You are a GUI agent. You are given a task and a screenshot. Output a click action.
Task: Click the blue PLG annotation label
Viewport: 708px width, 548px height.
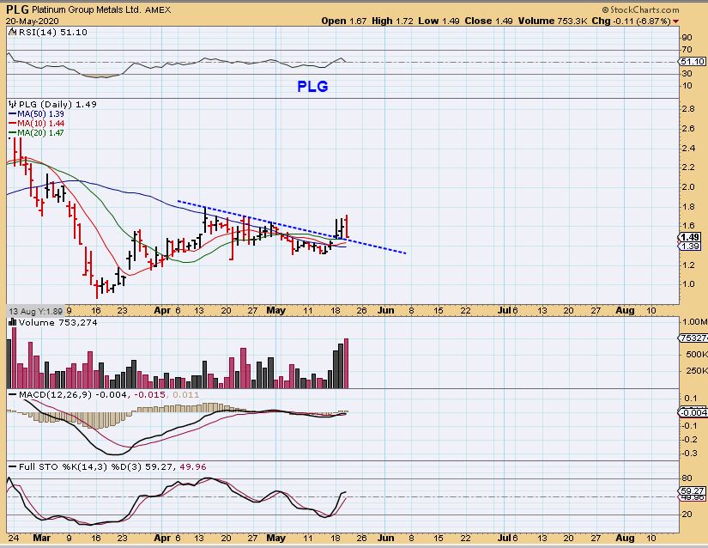point(312,86)
